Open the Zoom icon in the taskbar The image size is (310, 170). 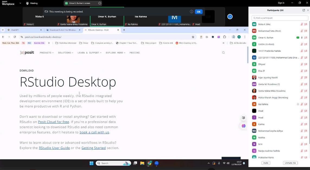[x=156, y=163]
